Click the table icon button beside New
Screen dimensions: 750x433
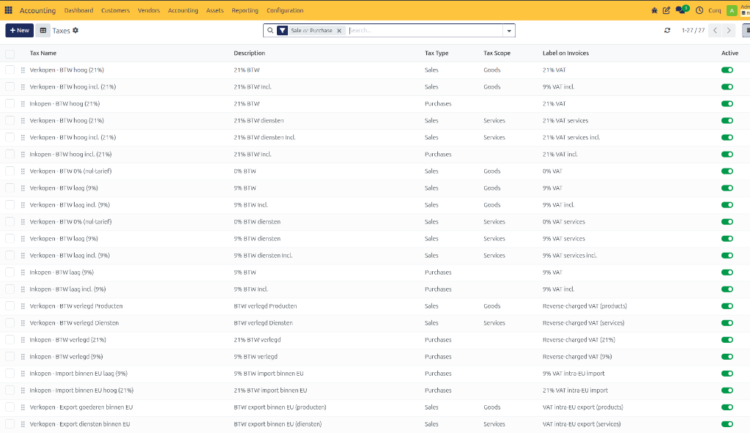pos(43,30)
